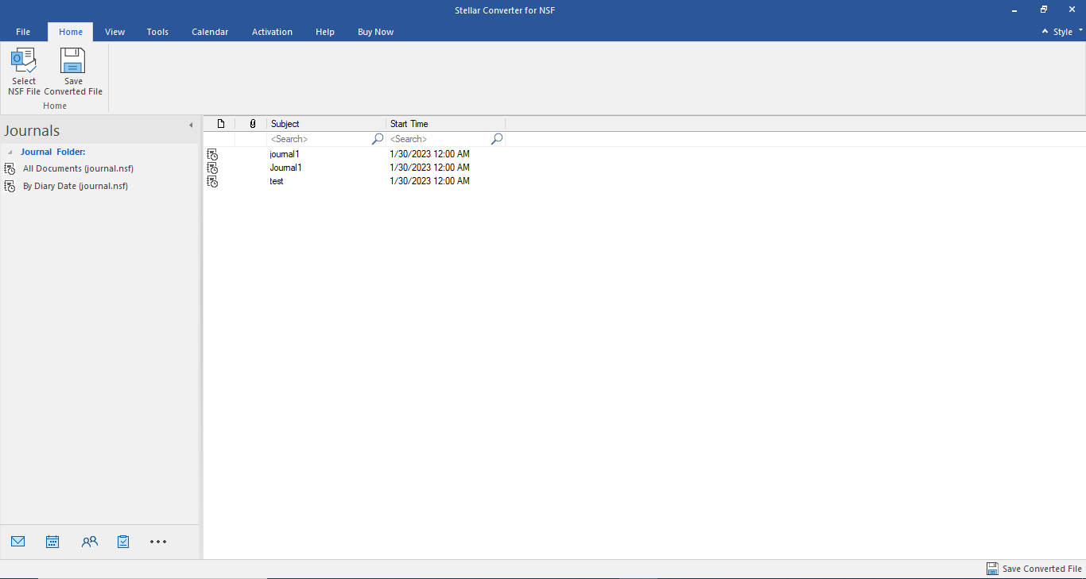Viewport: 1086px width, 579px height.
Task: Click Start Time search magnifier icon
Action: point(497,139)
